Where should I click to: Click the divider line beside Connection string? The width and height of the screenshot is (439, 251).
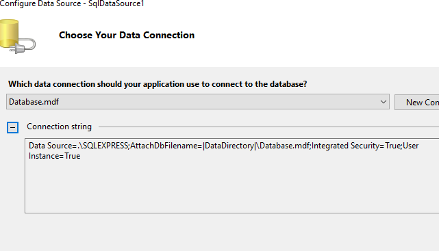(268, 127)
